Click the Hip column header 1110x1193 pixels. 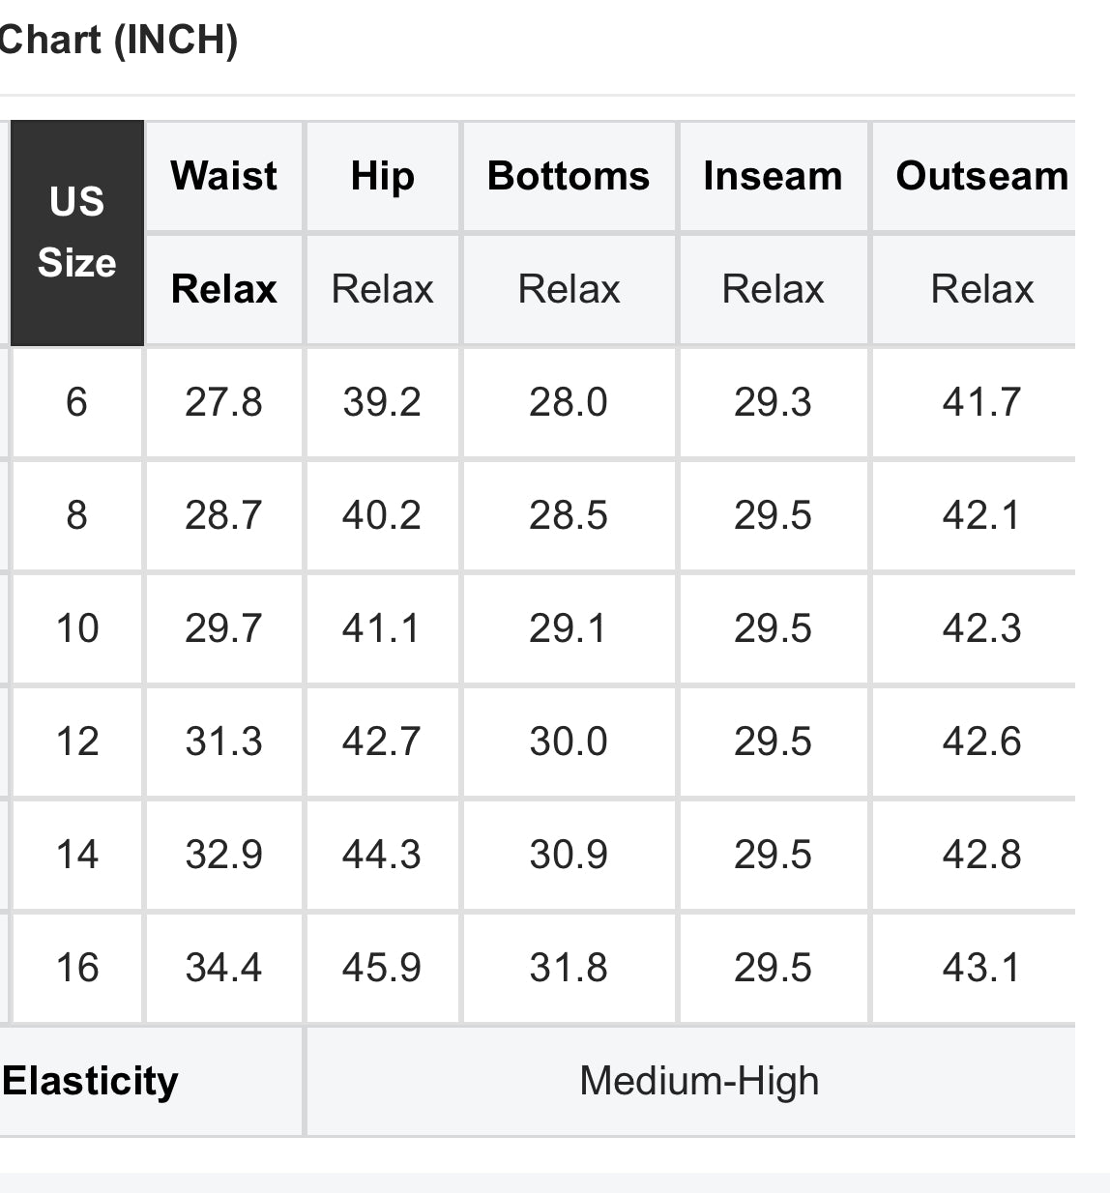(x=382, y=176)
